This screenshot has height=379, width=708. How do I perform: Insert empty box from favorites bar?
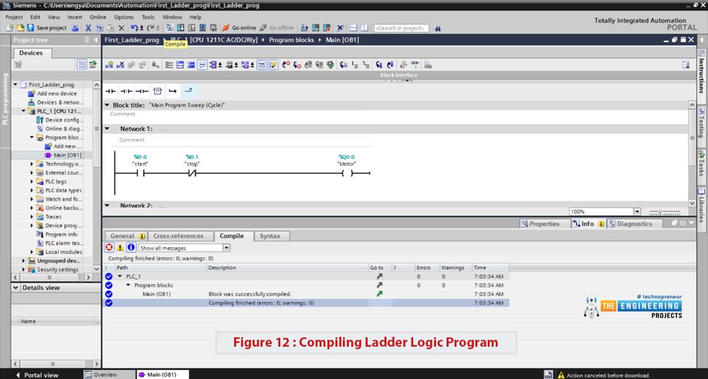click(x=157, y=91)
